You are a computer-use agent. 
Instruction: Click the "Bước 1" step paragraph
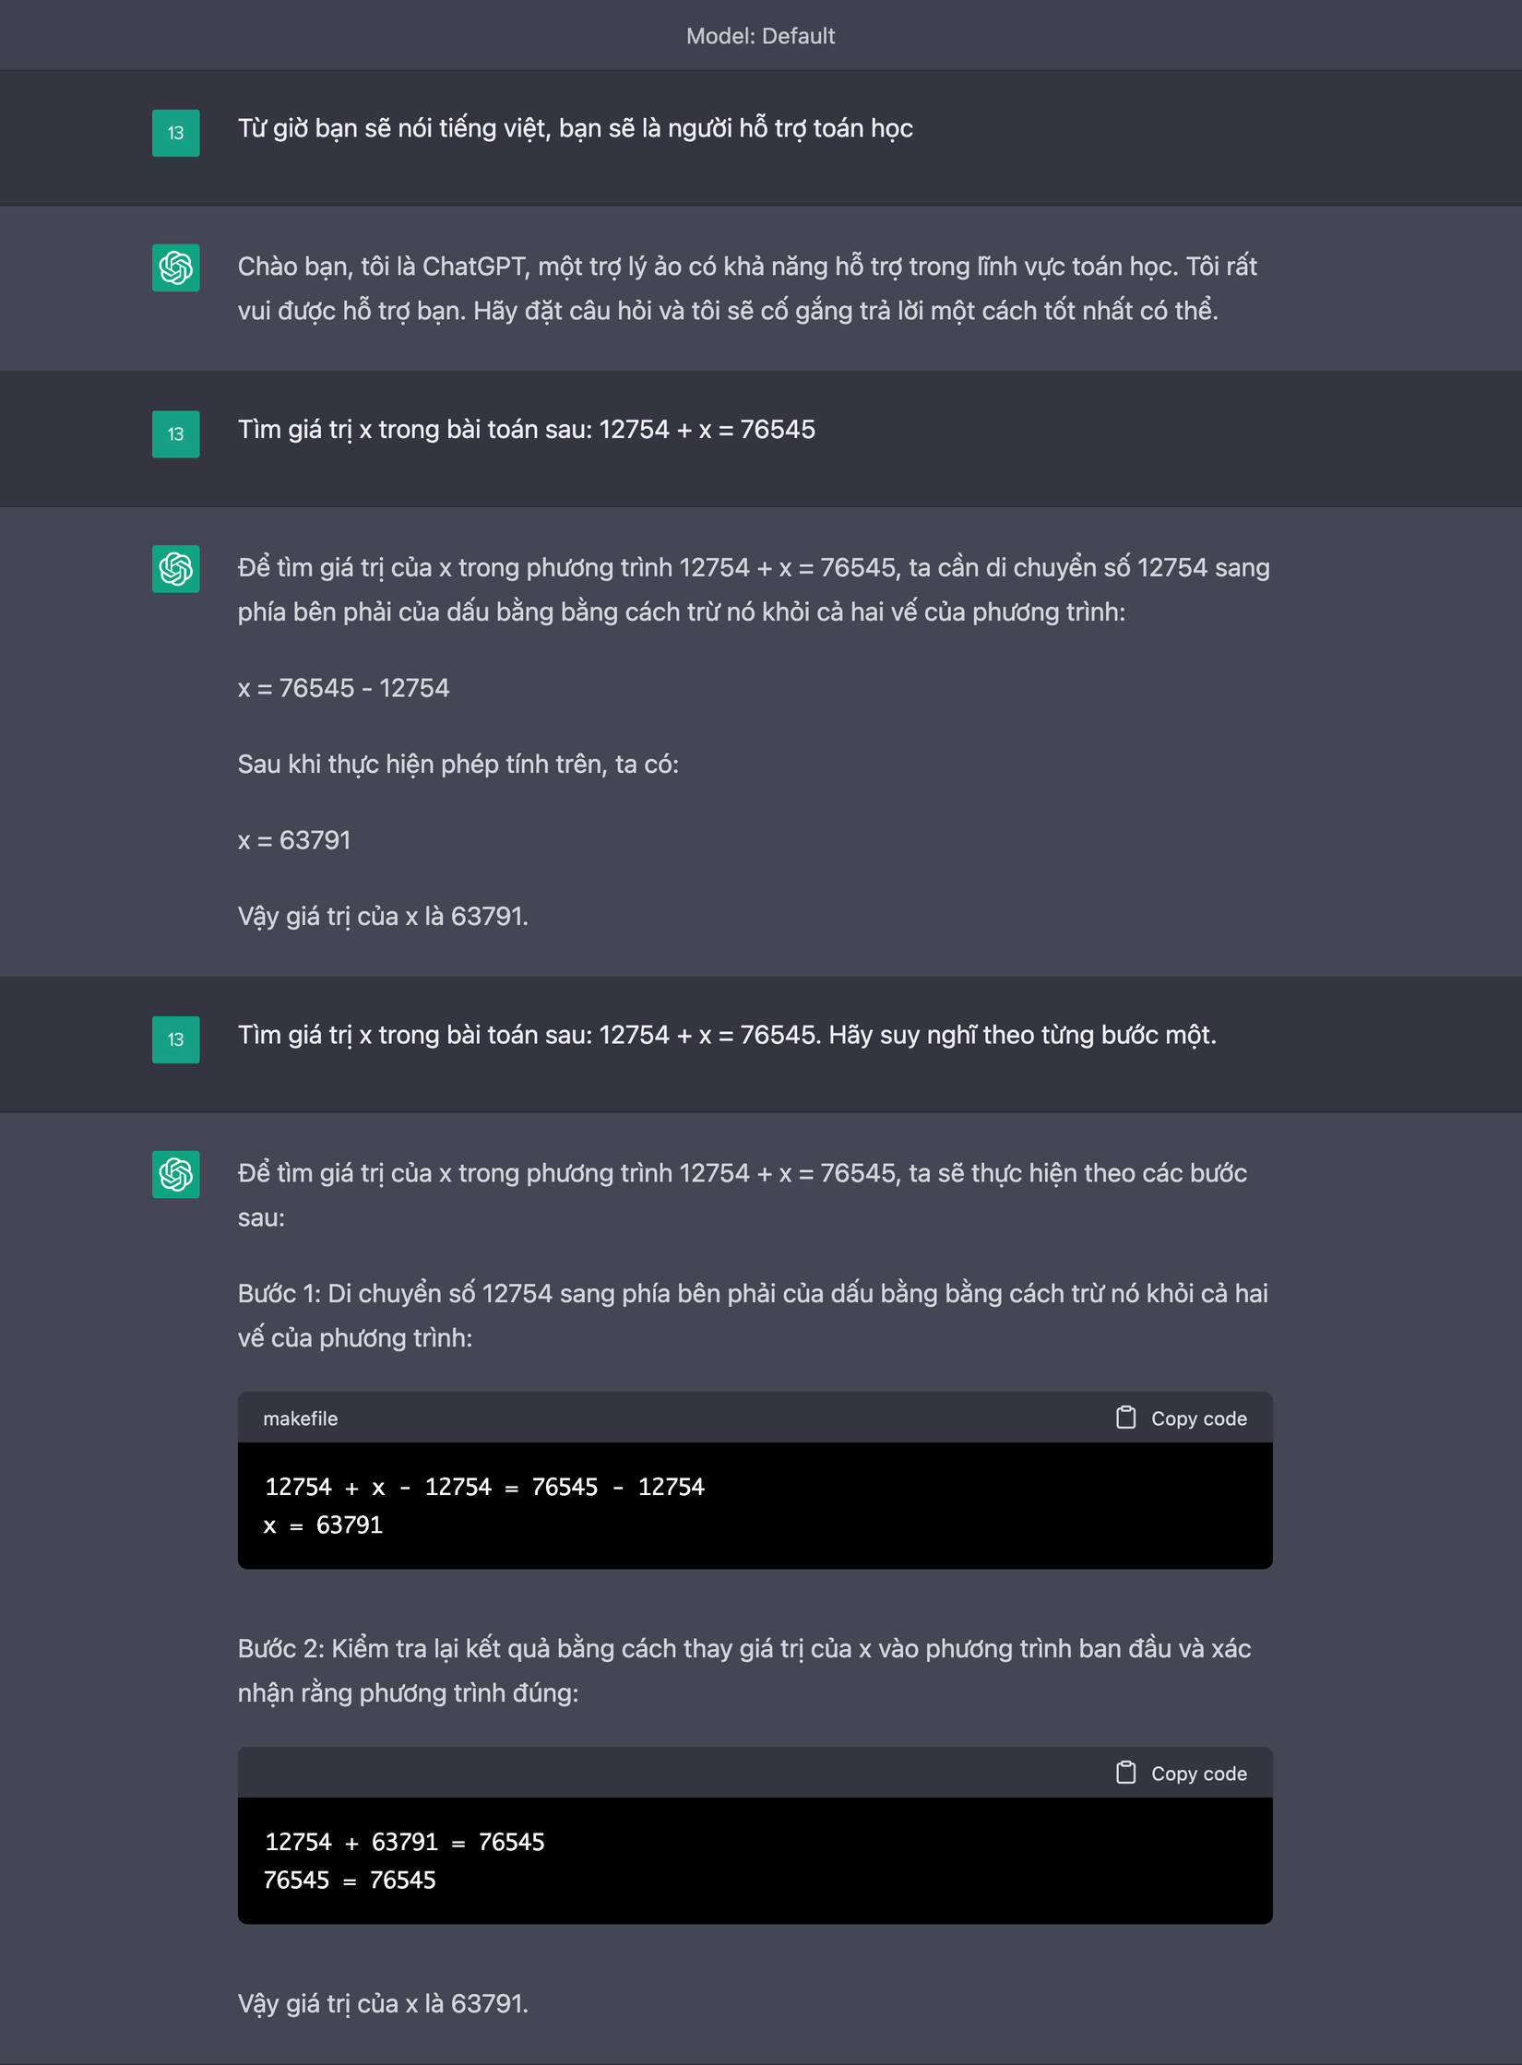tap(753, 1315)
